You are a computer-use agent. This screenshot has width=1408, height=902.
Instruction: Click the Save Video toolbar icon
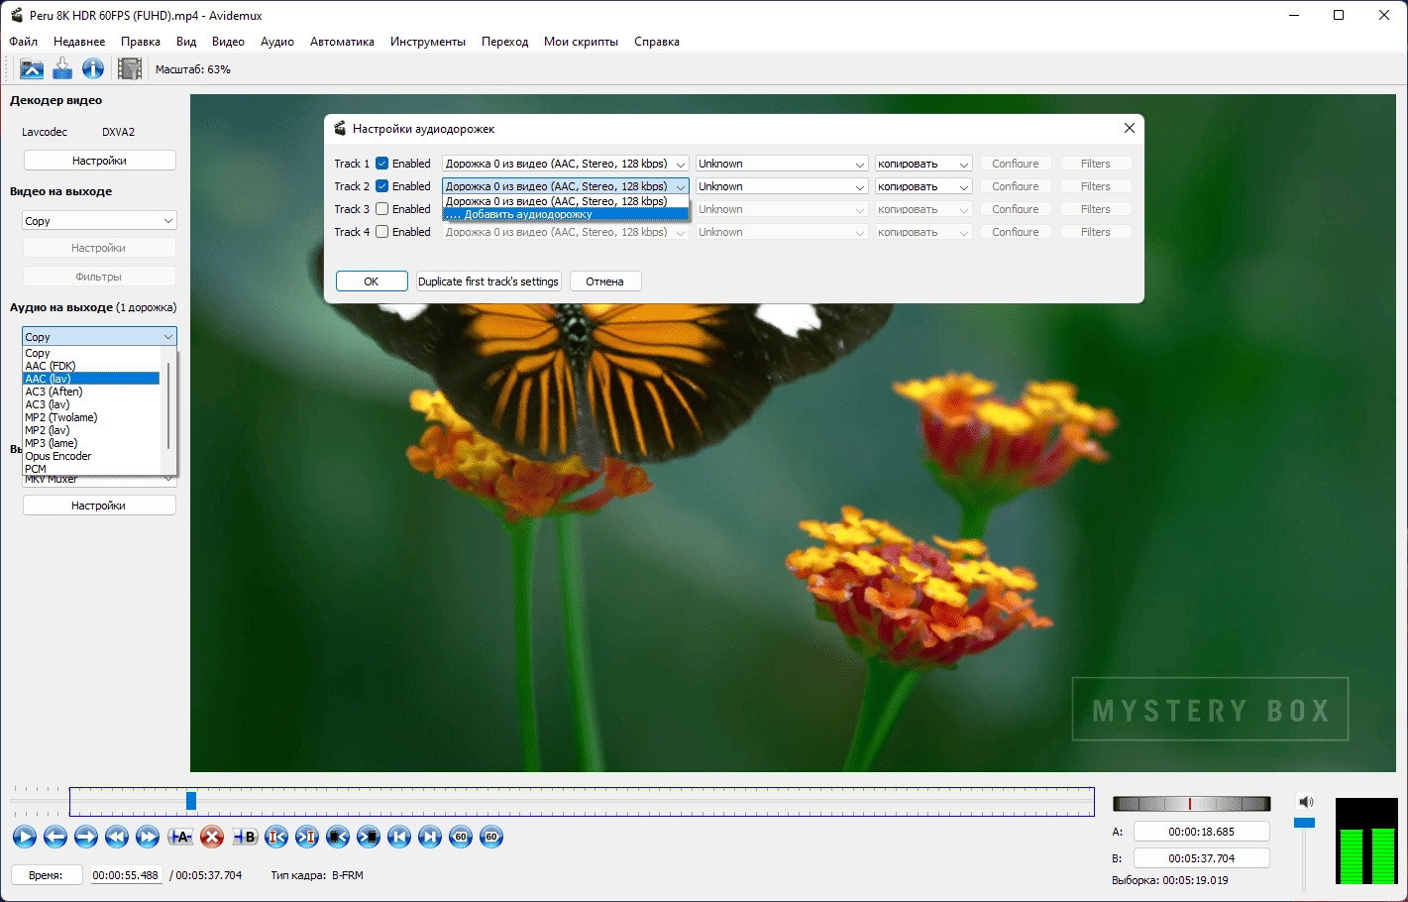[x=62, y=68]
